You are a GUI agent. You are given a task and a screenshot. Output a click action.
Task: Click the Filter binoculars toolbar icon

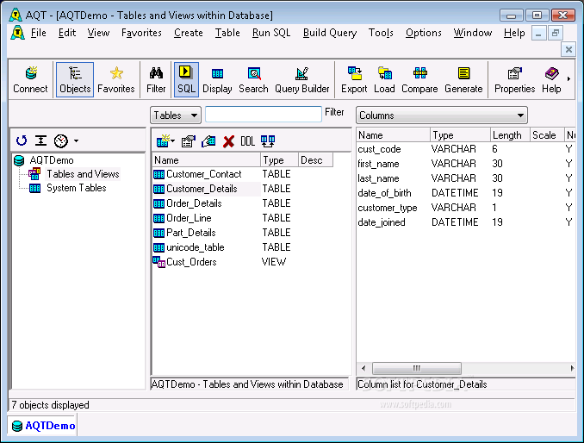pyautogui.click(x=156, y=80)
